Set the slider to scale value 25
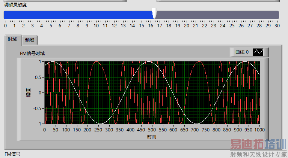This screenshot has height=158, width=288. tap(232, 15)
